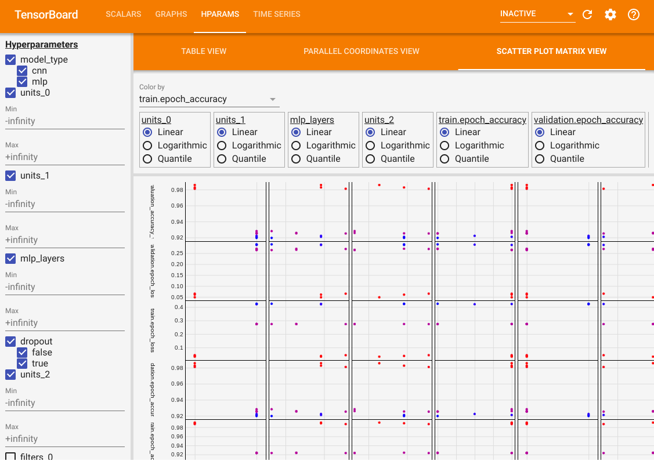Toggle the units_0 checkbox
654x461 pixels.
click(11, 93)
